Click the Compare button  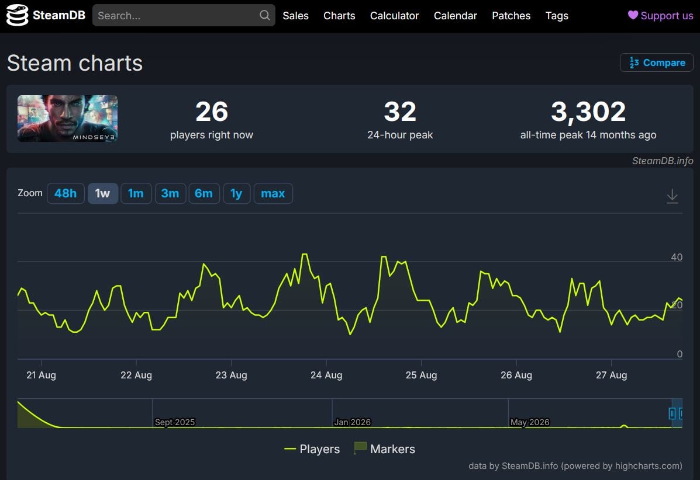pyautogui.click(x=656, y=62)
